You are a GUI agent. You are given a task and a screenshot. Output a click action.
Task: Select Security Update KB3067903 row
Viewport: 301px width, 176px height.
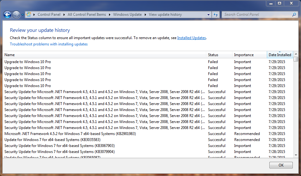click(148, 146)
